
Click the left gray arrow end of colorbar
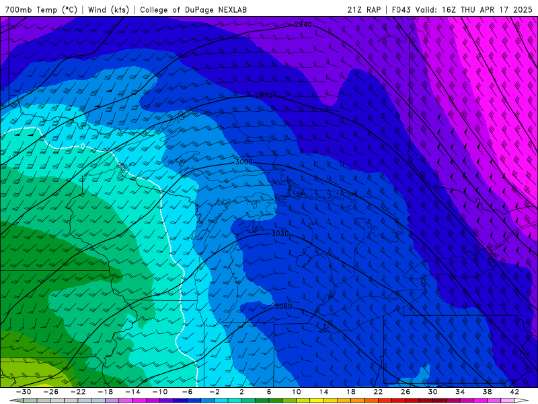[15, 401]
